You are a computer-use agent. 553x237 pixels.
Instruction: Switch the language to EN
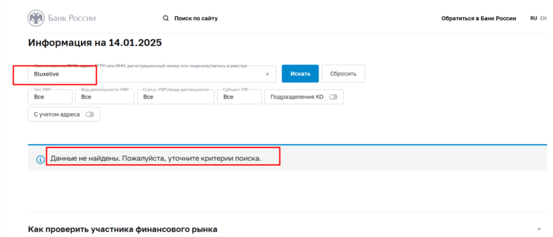(x=543, y=18)
